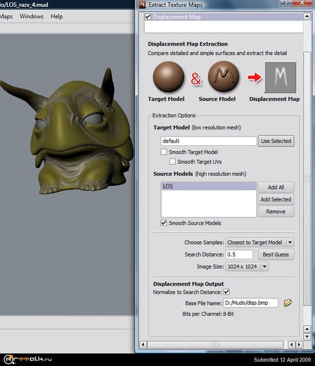Select LOS in Source Models list
The image size is (315, 366).
click(209, 186)
